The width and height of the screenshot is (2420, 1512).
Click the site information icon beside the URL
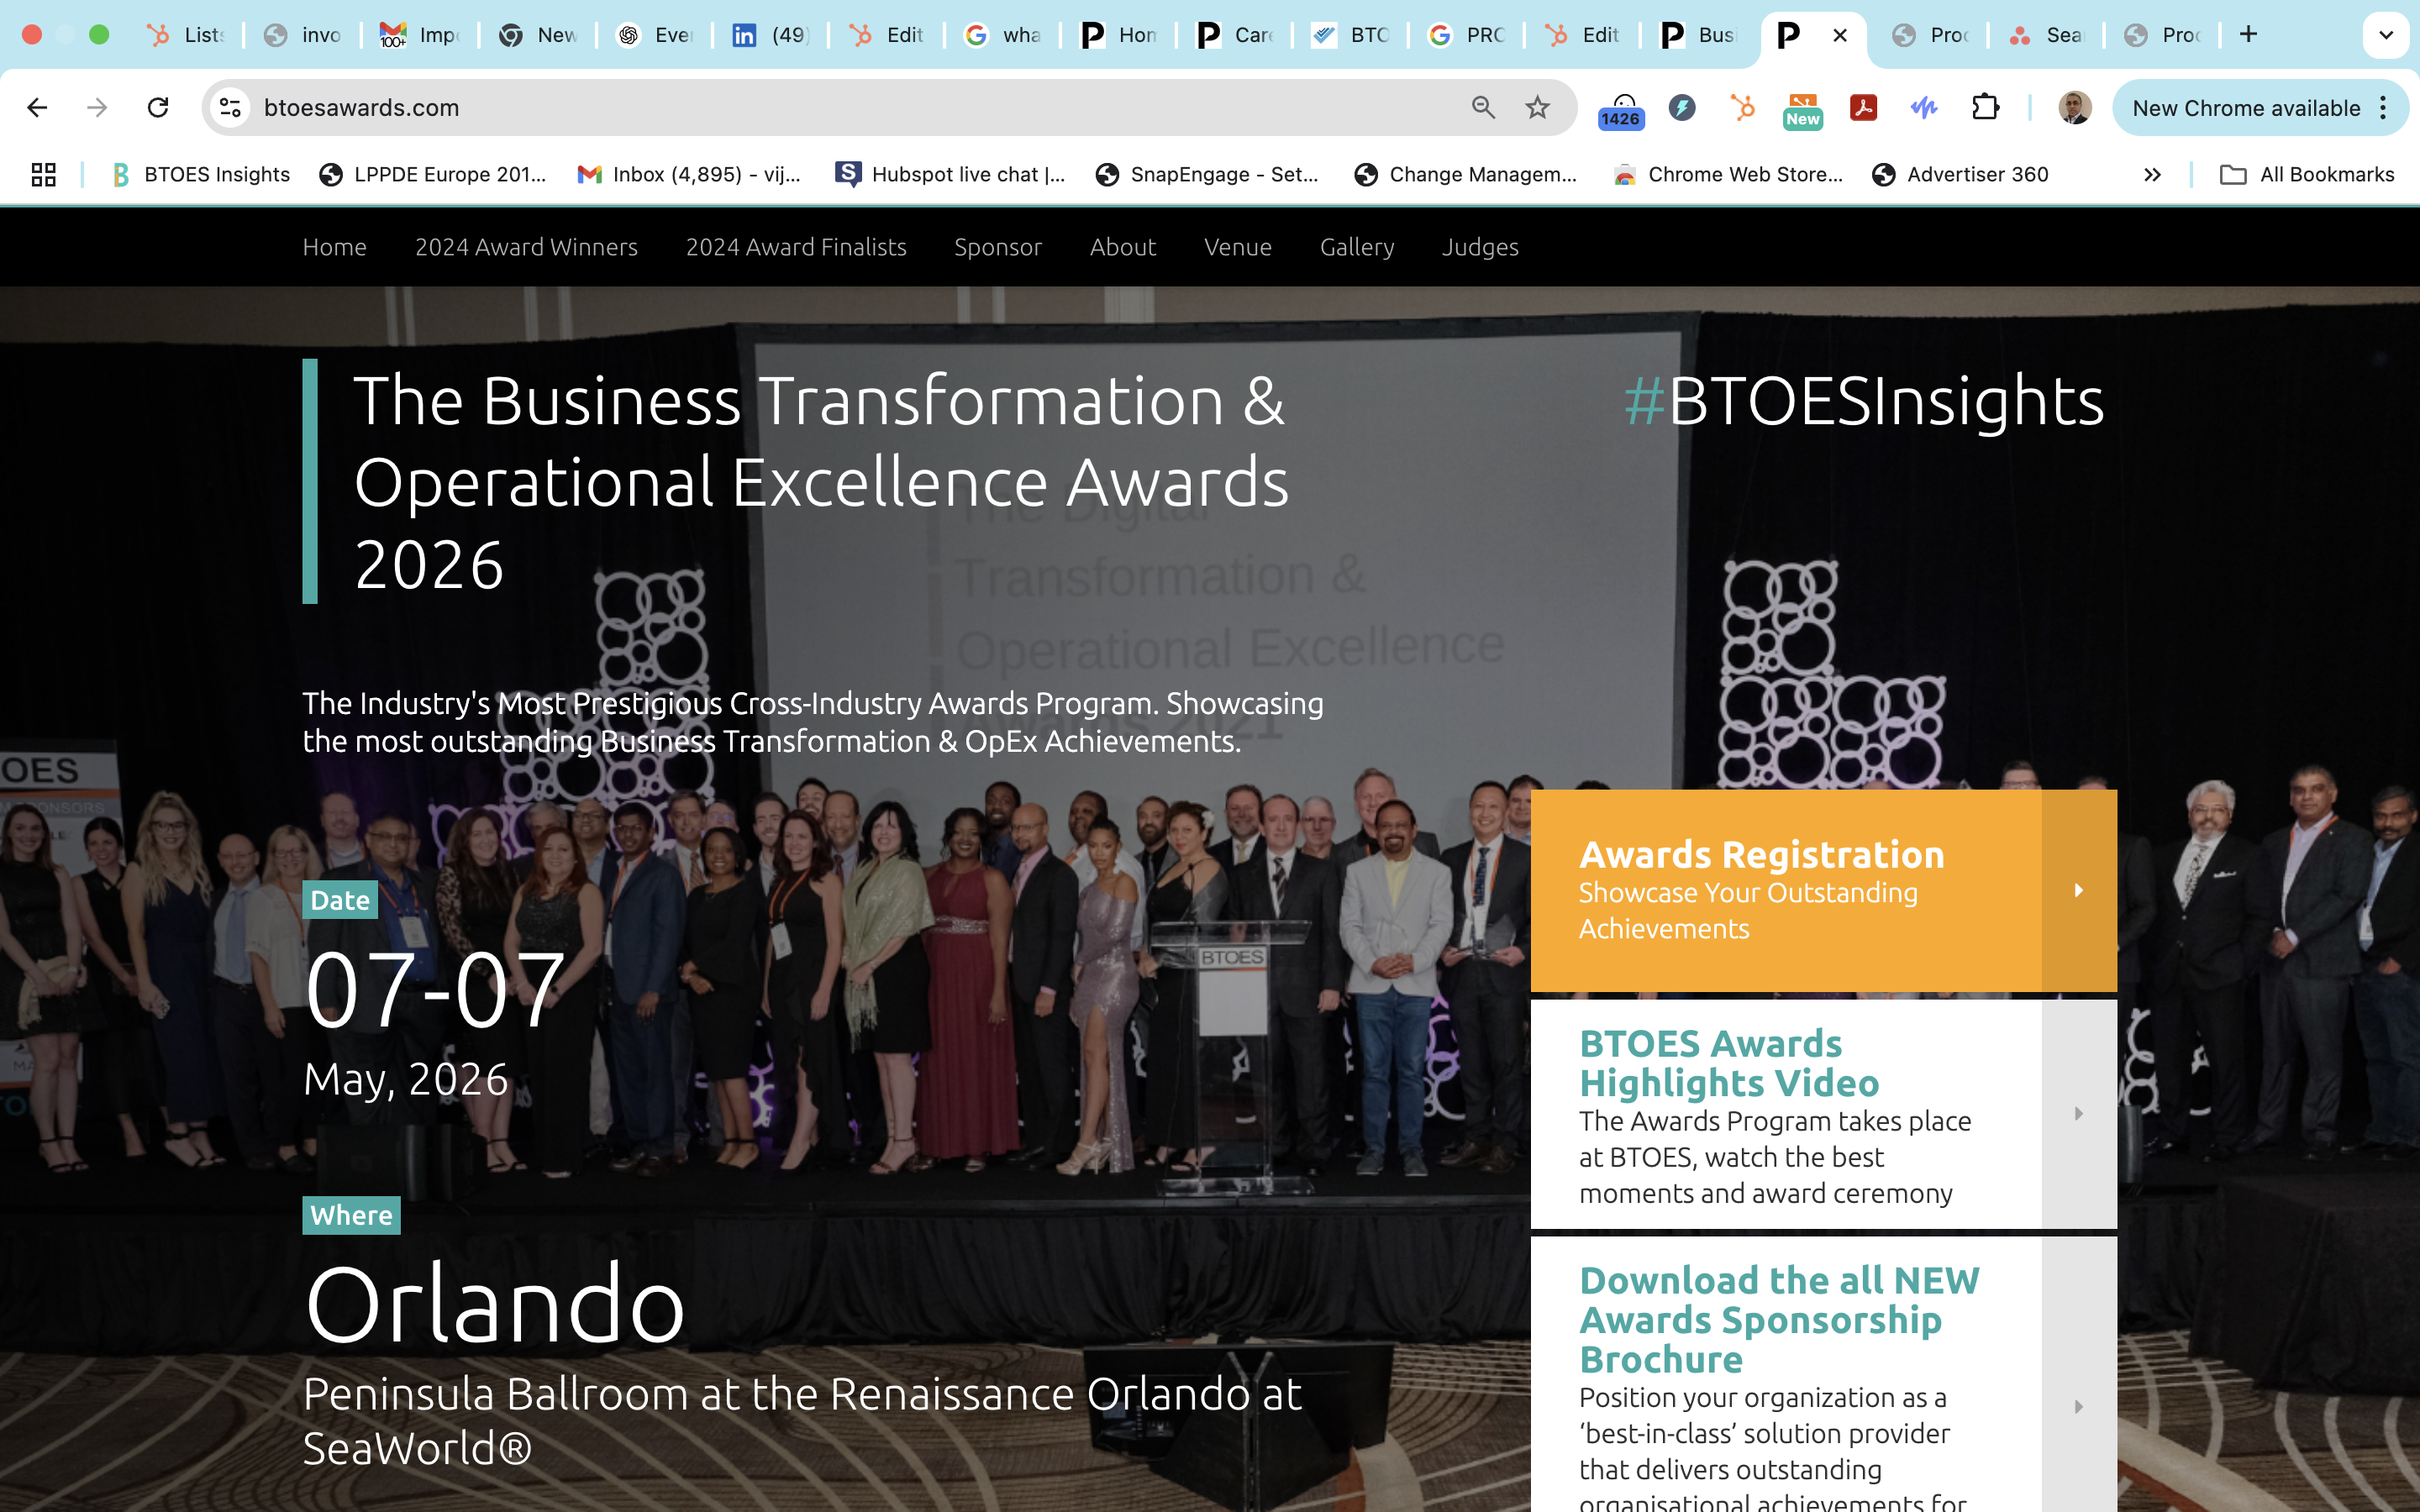tap(231, 108)
